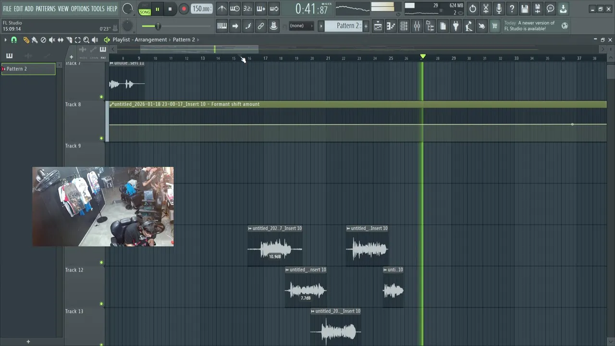Open the shopping cart content library

tap(494, 26)
